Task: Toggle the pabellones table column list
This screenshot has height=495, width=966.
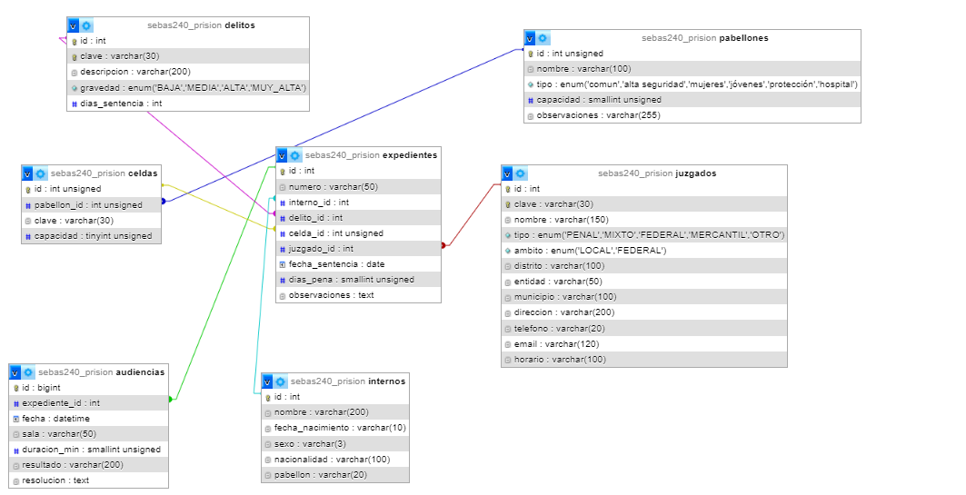Action: point(531,38)
